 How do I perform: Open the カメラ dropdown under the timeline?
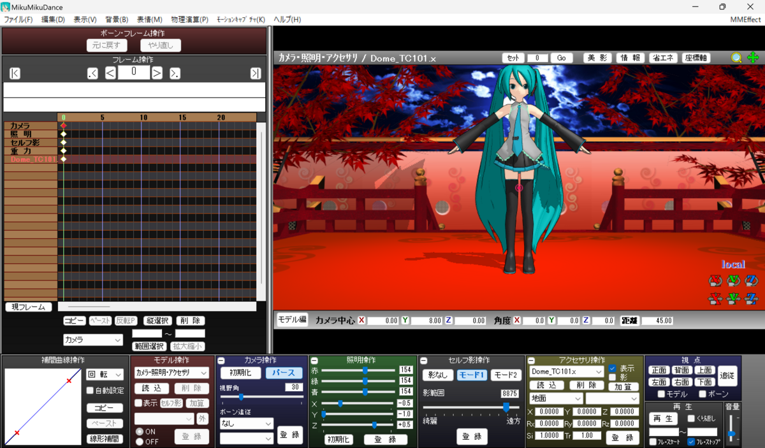[x=92, y=340]
